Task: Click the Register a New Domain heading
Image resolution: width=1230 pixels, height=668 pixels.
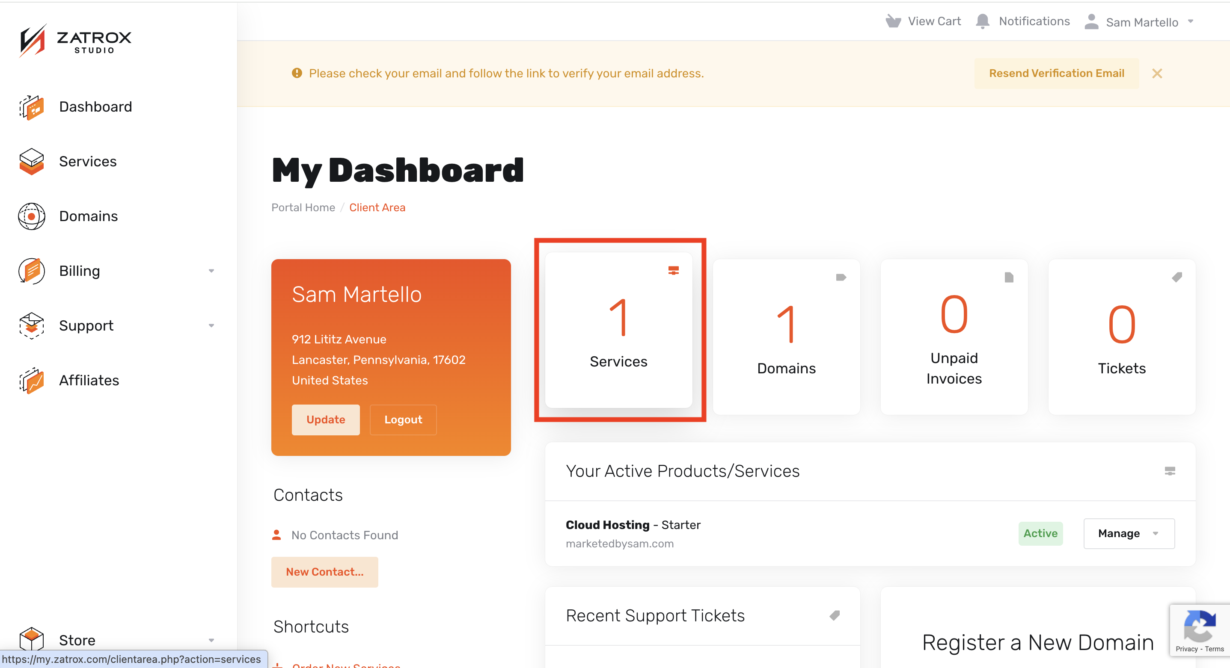Action: [x=1037, y=642]
